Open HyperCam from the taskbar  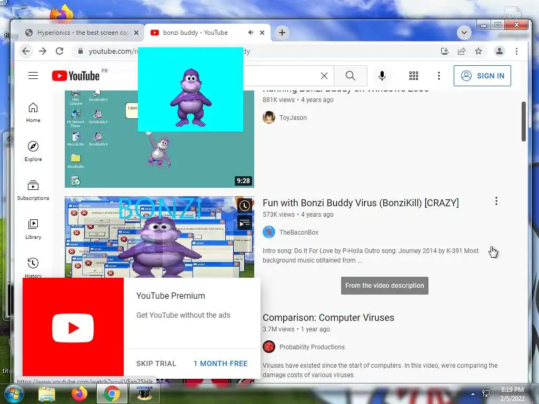144,394
